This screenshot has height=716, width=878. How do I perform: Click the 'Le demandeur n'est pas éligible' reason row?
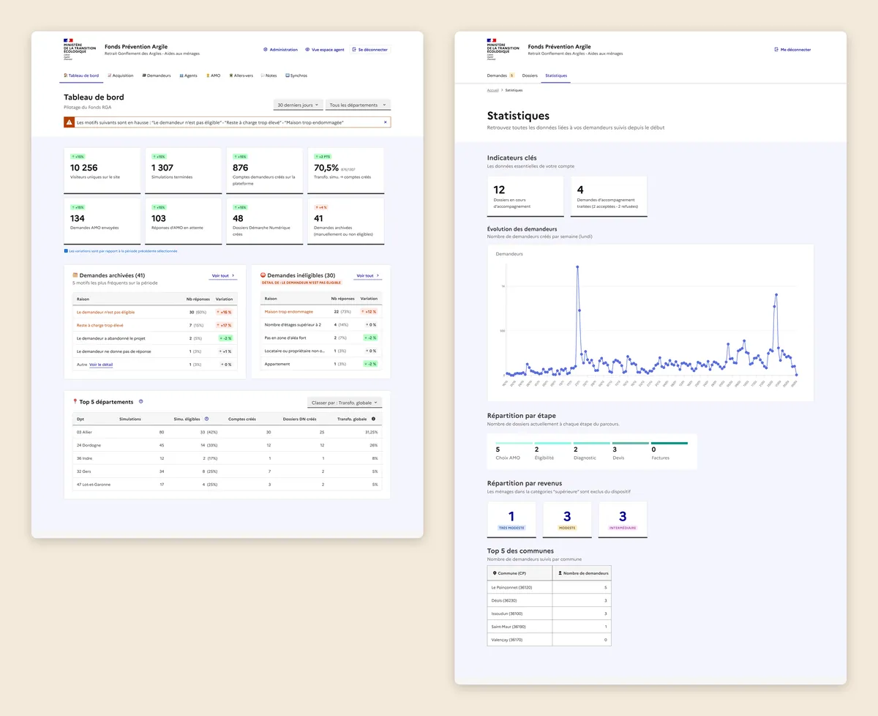click(154, 312)
